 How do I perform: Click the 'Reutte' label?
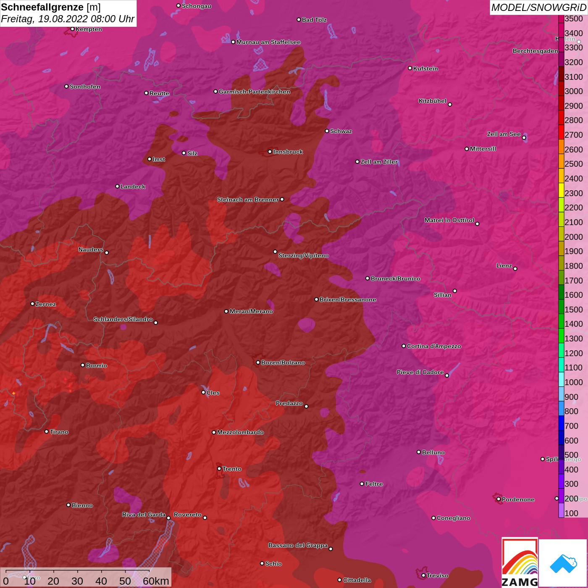[x=160, y=93]
